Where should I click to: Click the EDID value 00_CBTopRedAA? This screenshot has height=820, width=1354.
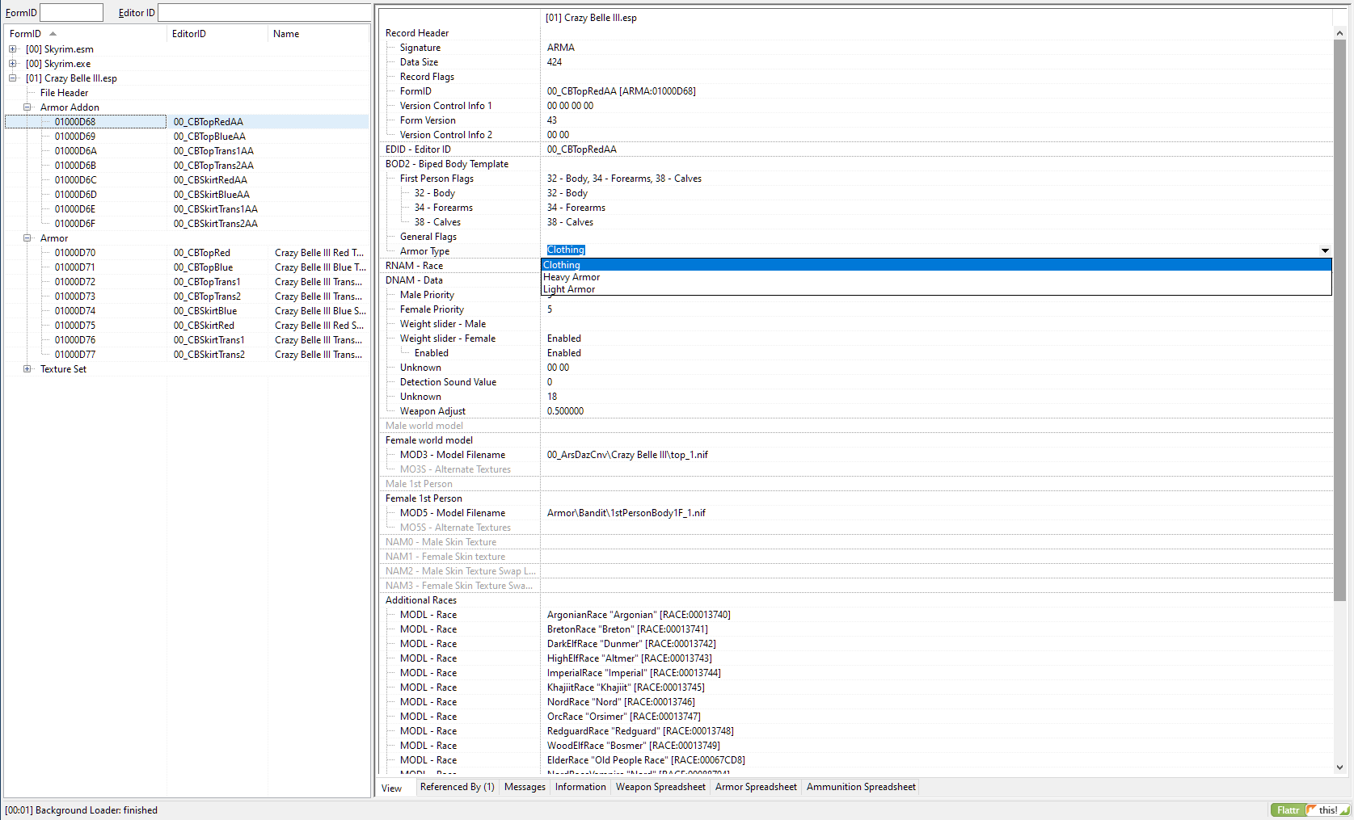pyautogui.click(x=581, y=149)
